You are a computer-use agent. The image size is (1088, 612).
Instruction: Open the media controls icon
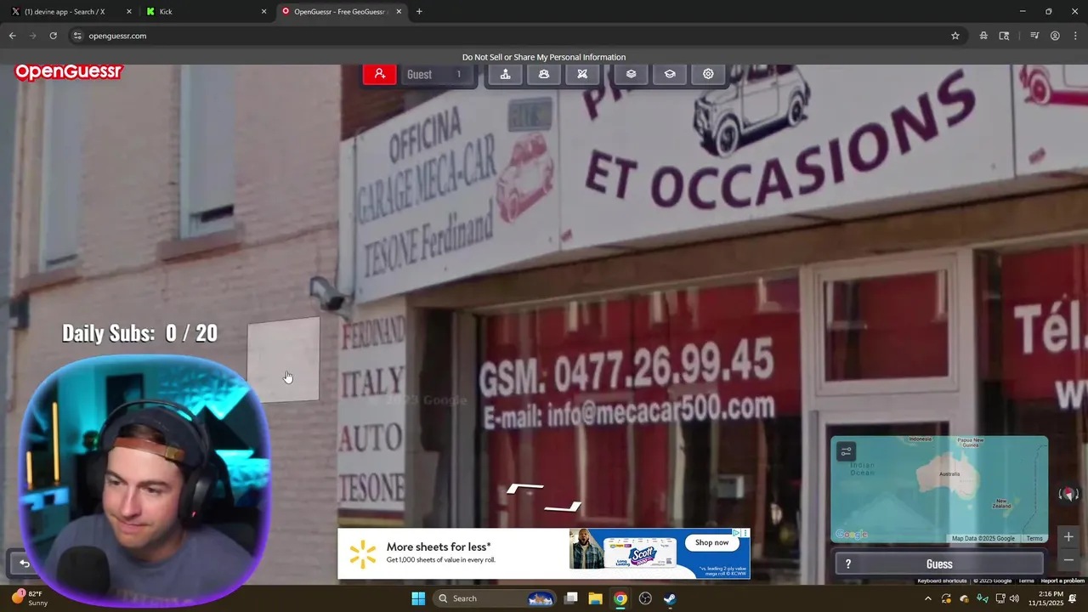click(x=1034, y=36)
